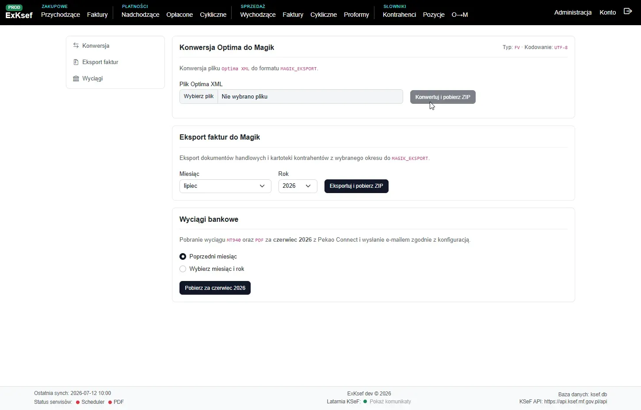
Task: Click the green Latarnia KSeF status dot
Action: (x=365, y=402)
